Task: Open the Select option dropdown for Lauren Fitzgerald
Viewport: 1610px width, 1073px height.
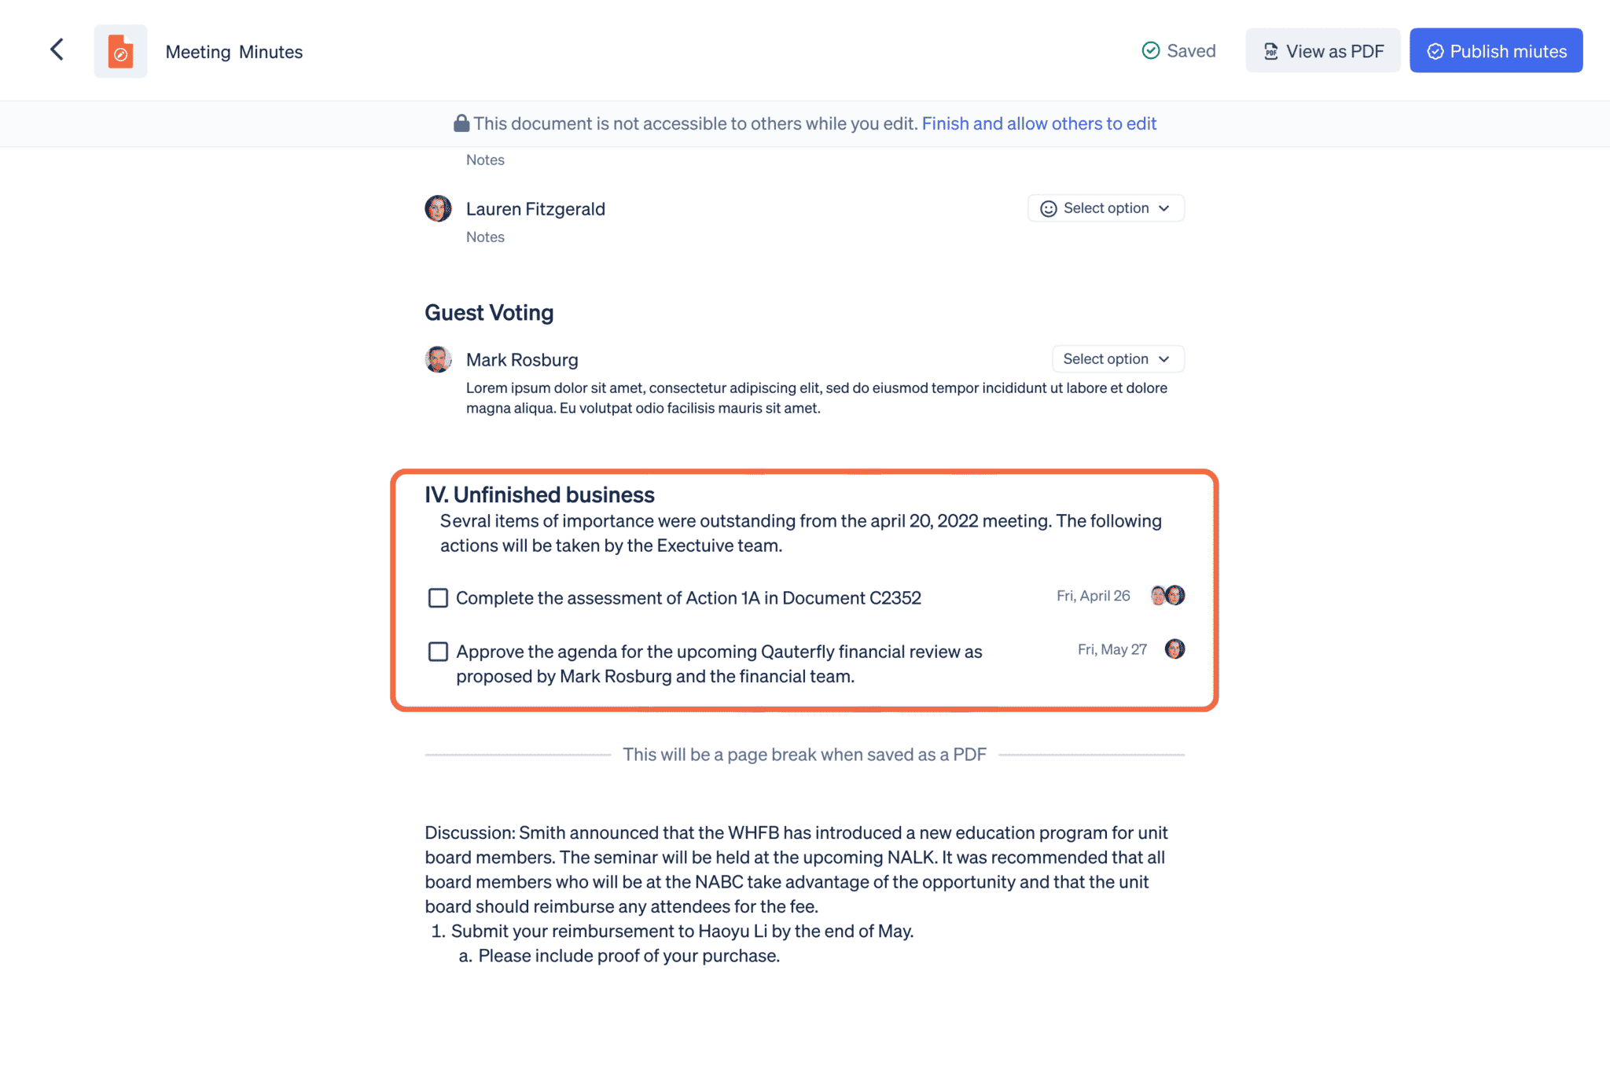Action: coord(1105,208)
